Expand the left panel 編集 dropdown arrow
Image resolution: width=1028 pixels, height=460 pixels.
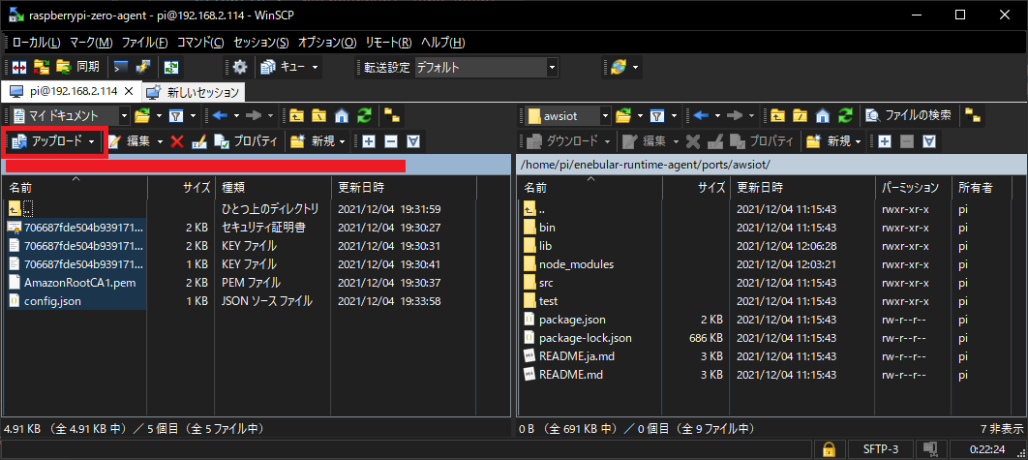click(161, 141)
